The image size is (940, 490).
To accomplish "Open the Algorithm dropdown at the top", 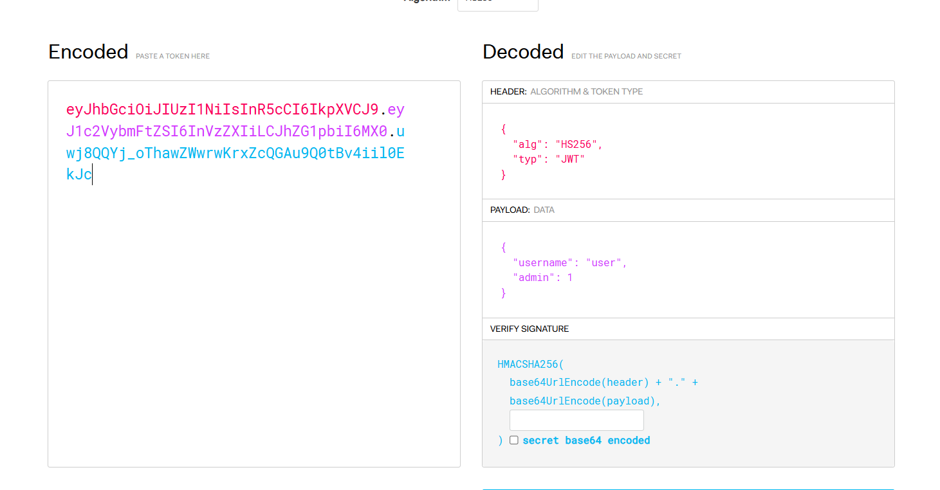I will pyautogui.click(x=497, y=4).
